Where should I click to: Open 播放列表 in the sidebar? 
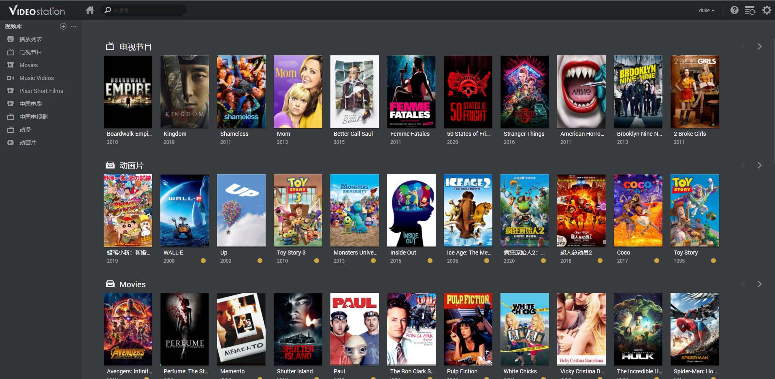(x=31, y=39)
